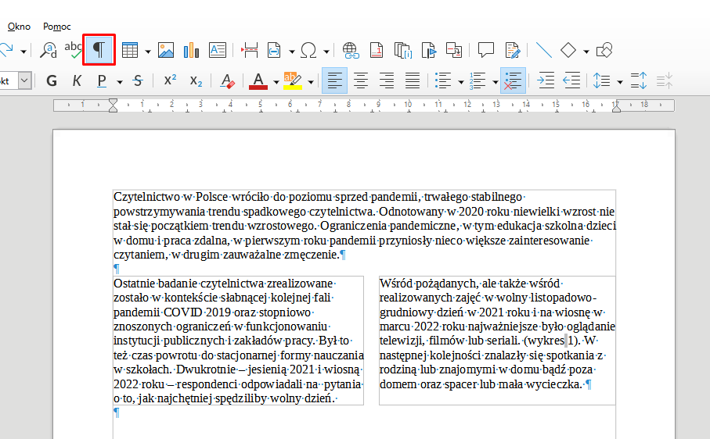
Task: Place cursor in 'Czytelnictwo w Polsce' paragraph
Action: tap(365, 226)
